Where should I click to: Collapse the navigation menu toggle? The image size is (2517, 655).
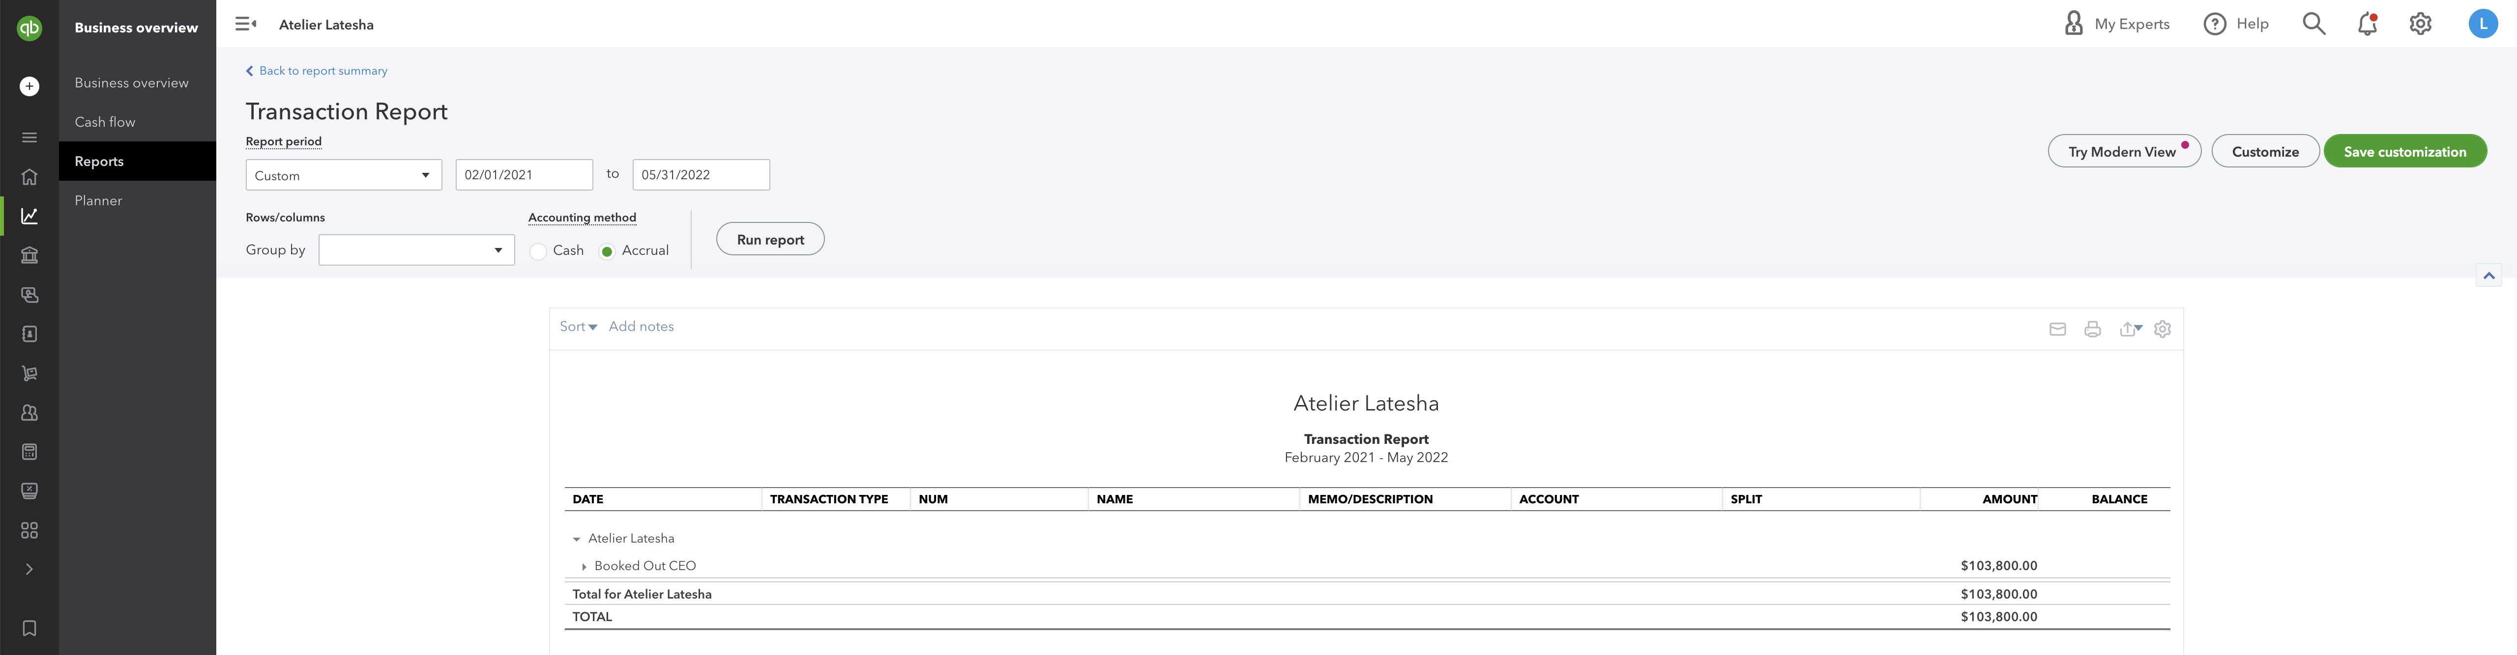(245, 25)
